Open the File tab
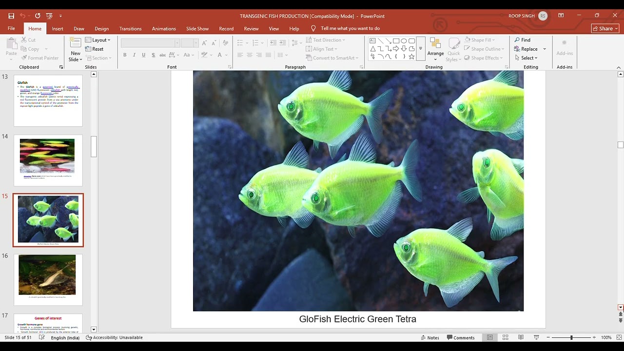The image size is (624, 351). 11,28
